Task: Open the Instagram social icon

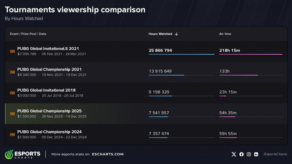Action: coord(249,154)
